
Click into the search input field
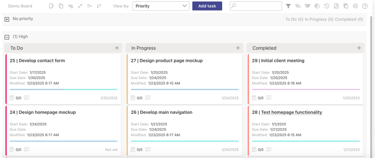256,6
